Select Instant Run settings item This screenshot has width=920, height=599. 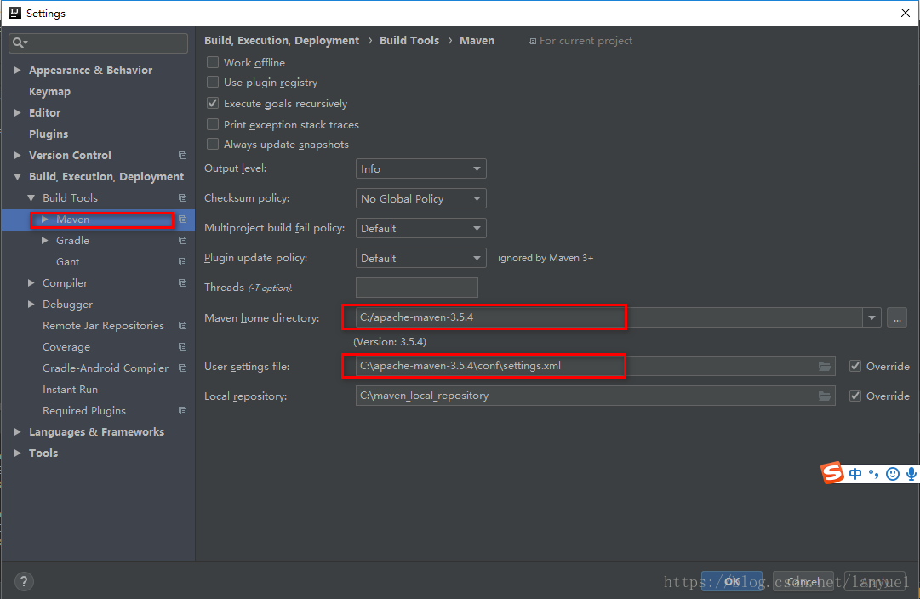coord(71,390)
